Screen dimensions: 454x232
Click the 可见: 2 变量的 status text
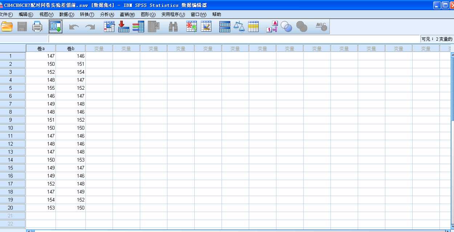pyautogui.click(x=437, y=39)
